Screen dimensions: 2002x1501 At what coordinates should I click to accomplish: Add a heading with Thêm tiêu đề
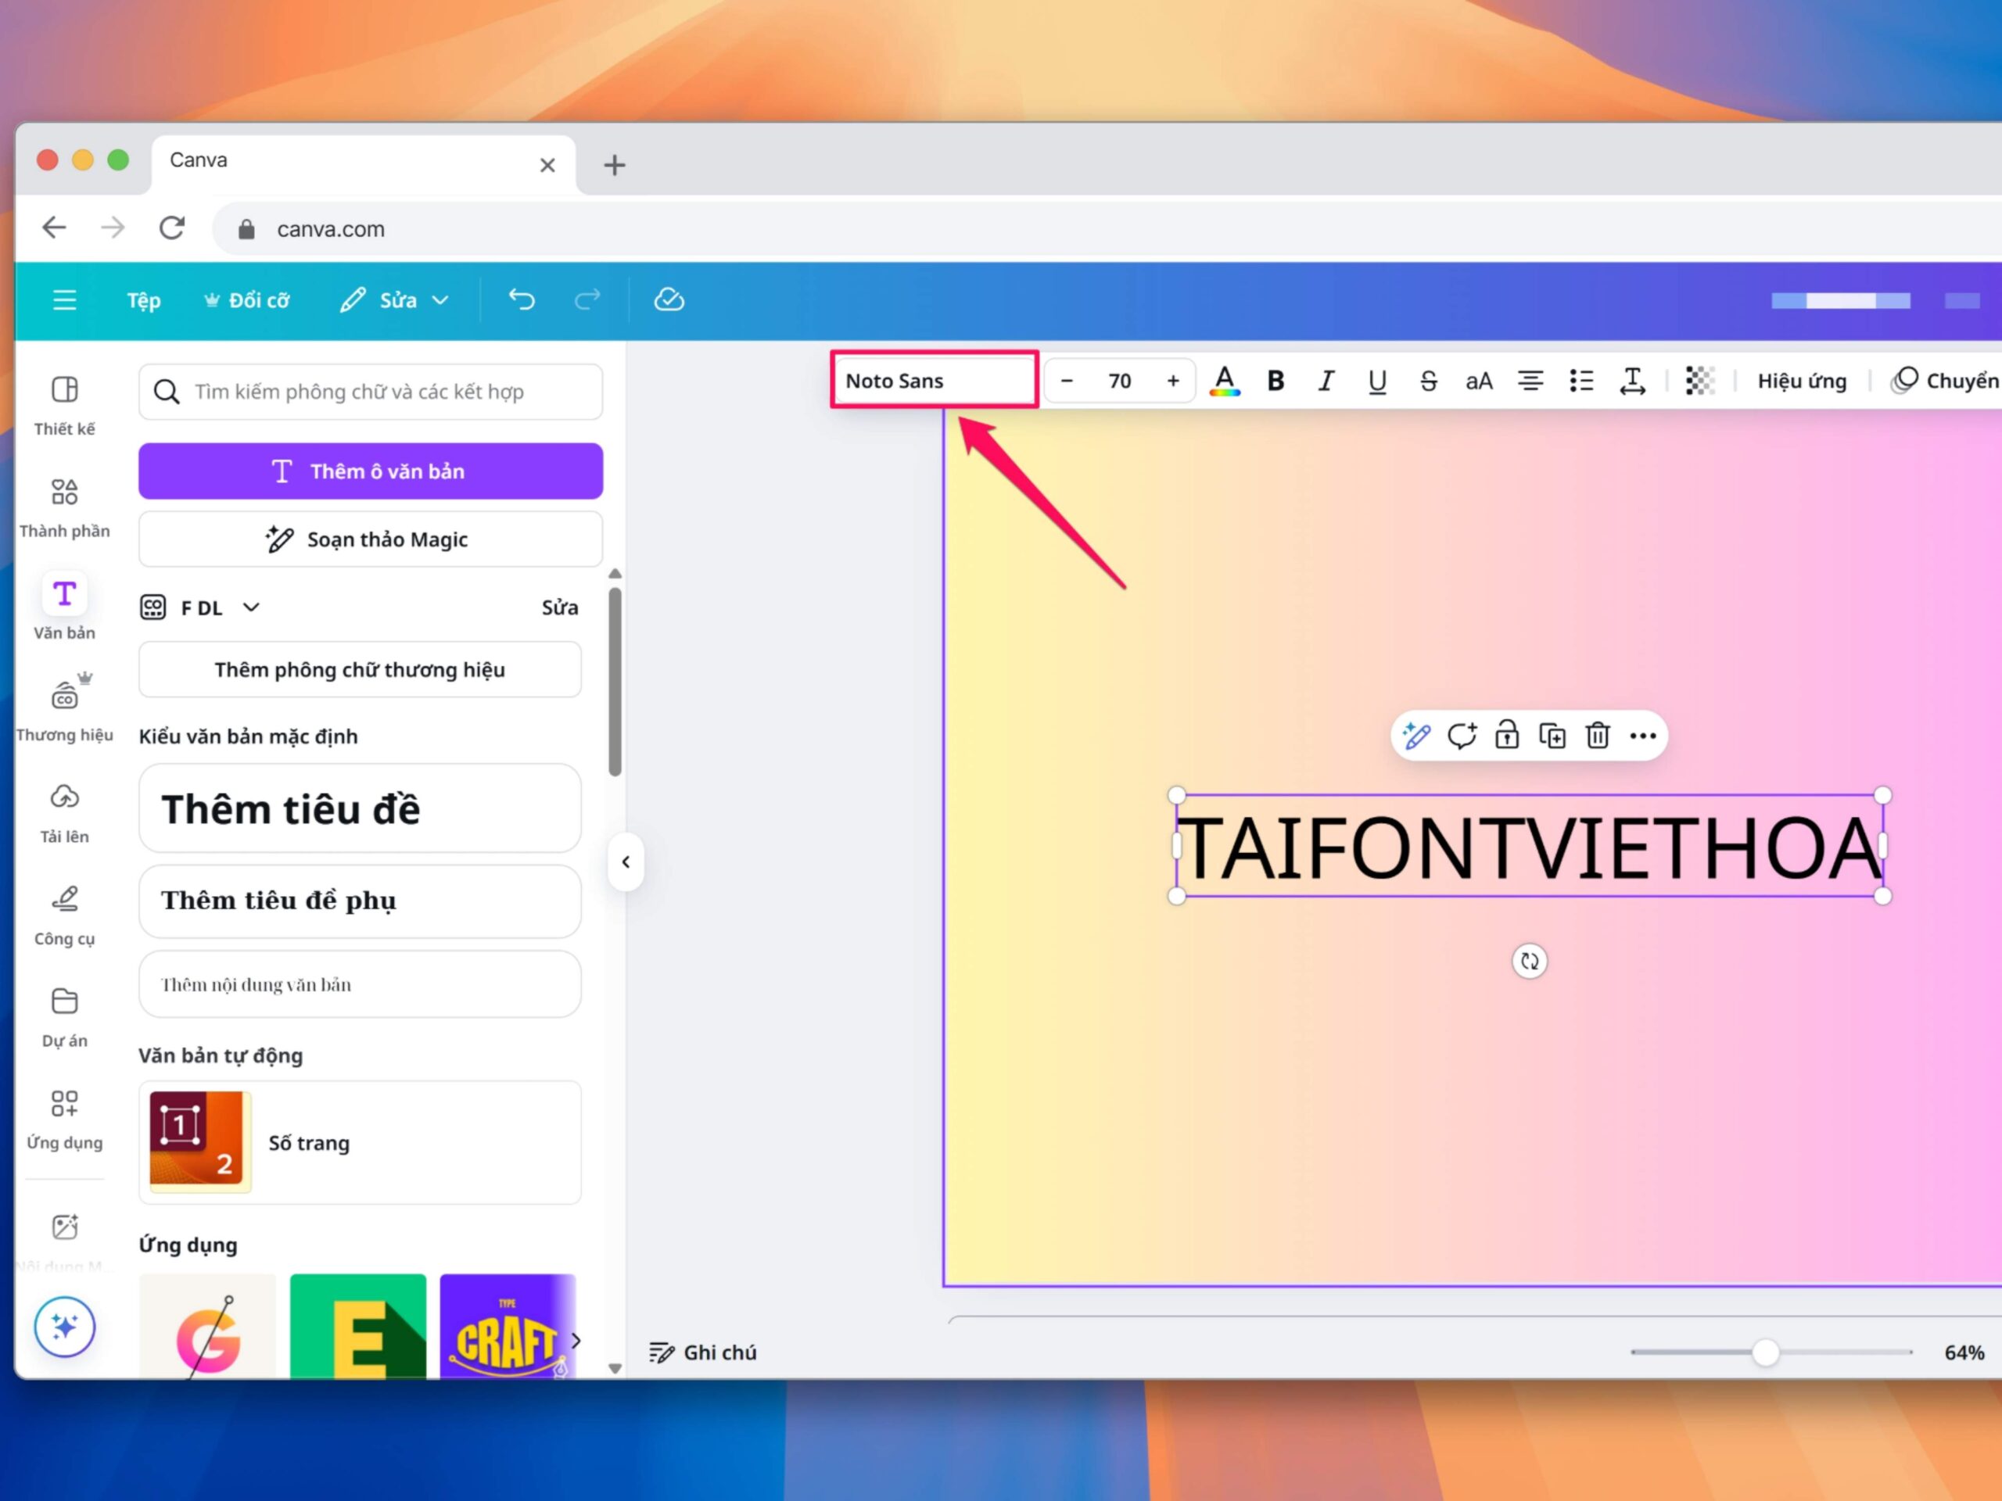(359, 808)
